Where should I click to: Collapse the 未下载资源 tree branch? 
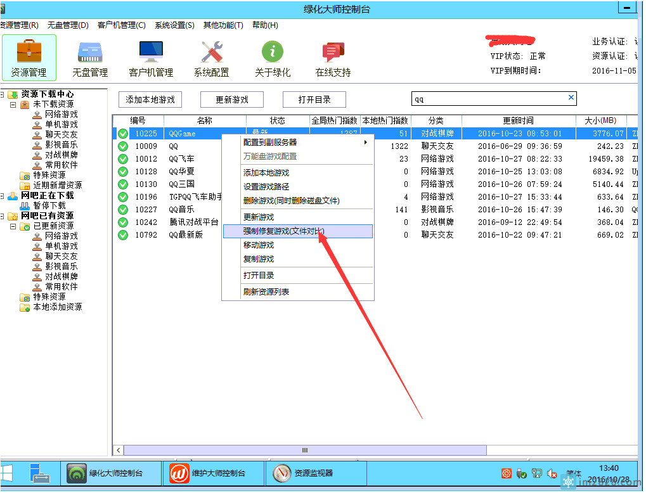(x=13, y=105)
